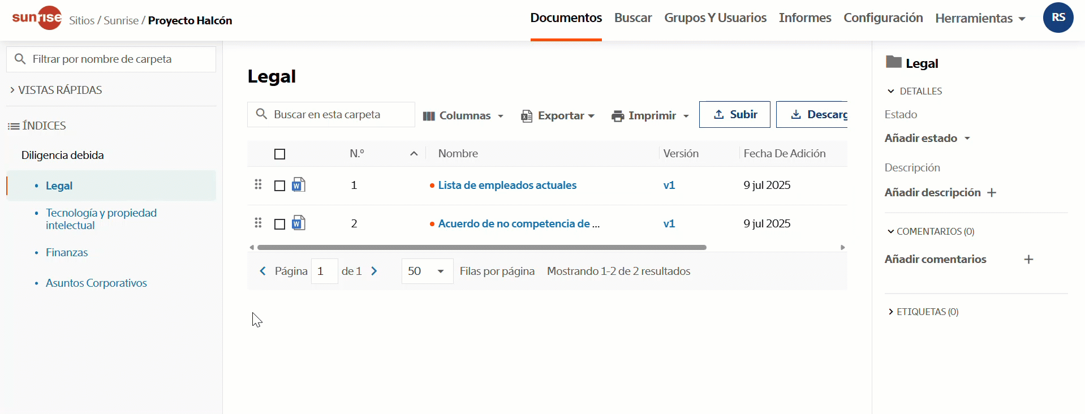The image size is (1085, 414).
Task: Open the Columnas dropdown
Action: click(463, 115)
